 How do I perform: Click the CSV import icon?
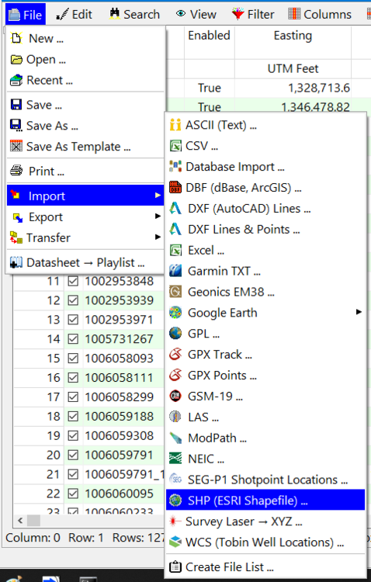click(x=175, y=146)
